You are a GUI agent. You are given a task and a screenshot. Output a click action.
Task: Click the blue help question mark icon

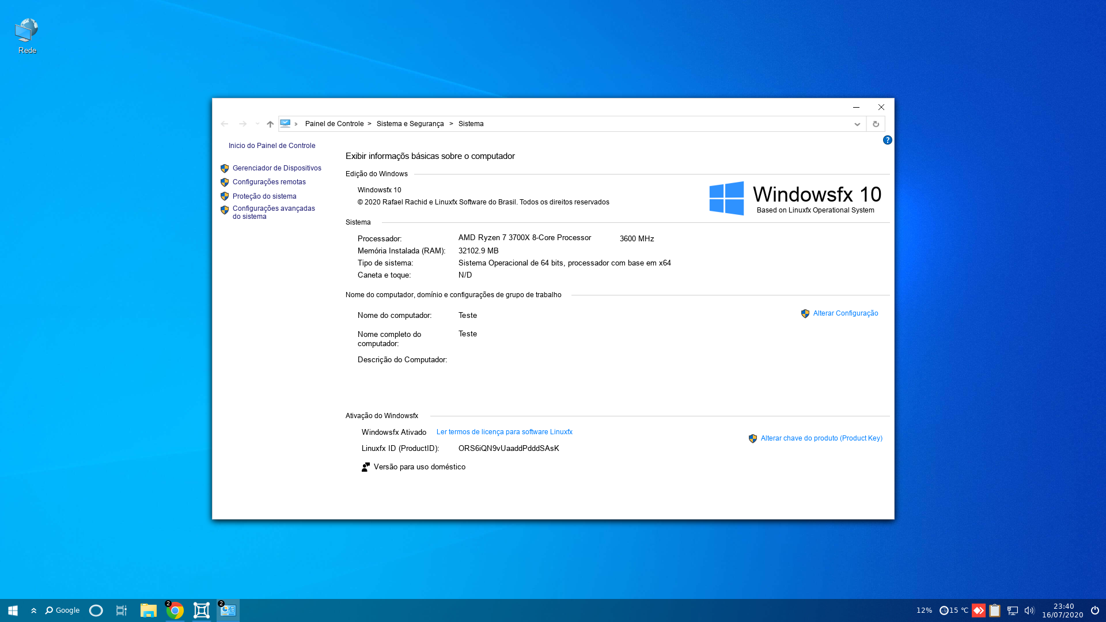coord(887,140)
